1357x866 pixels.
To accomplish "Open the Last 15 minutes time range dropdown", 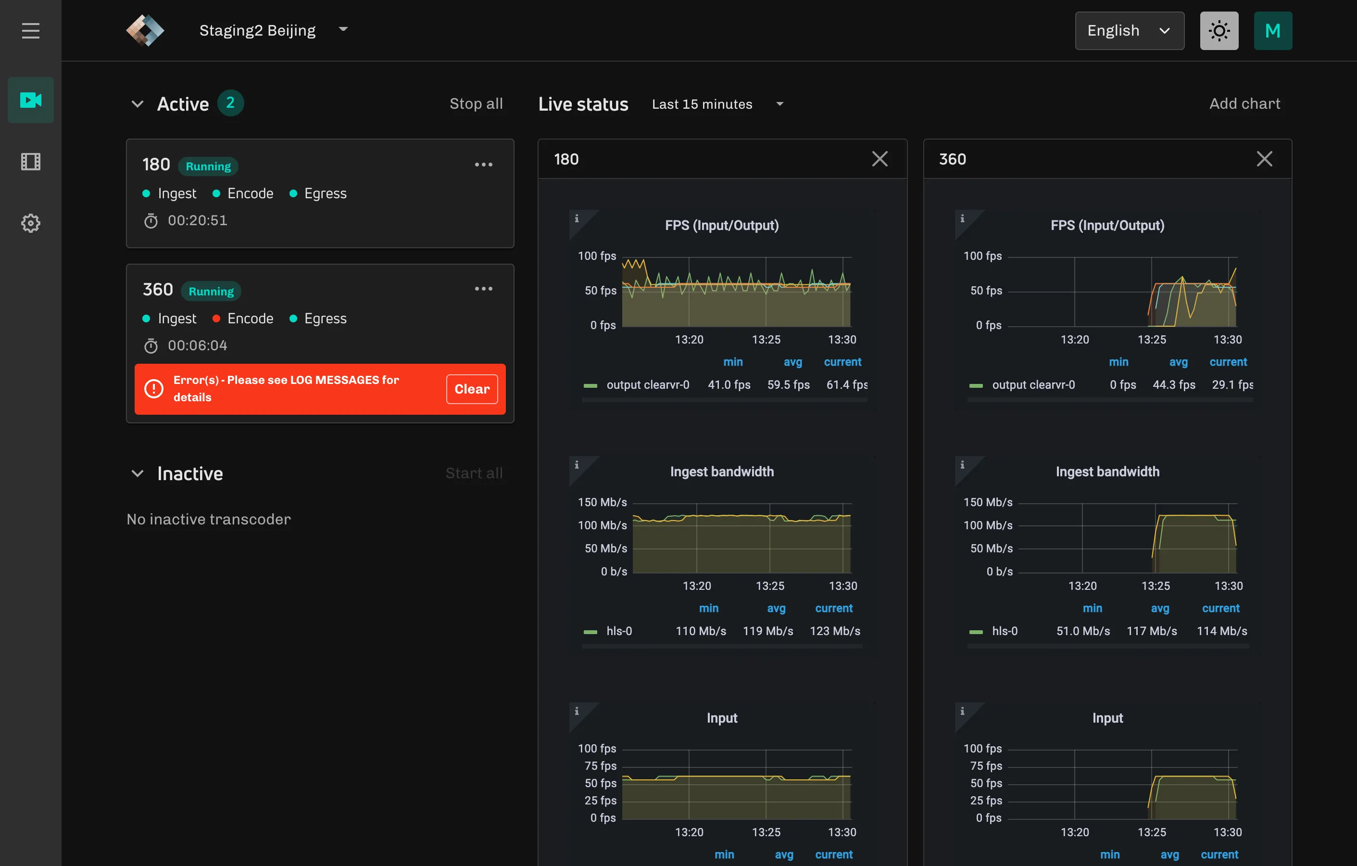I will point(717,104).
